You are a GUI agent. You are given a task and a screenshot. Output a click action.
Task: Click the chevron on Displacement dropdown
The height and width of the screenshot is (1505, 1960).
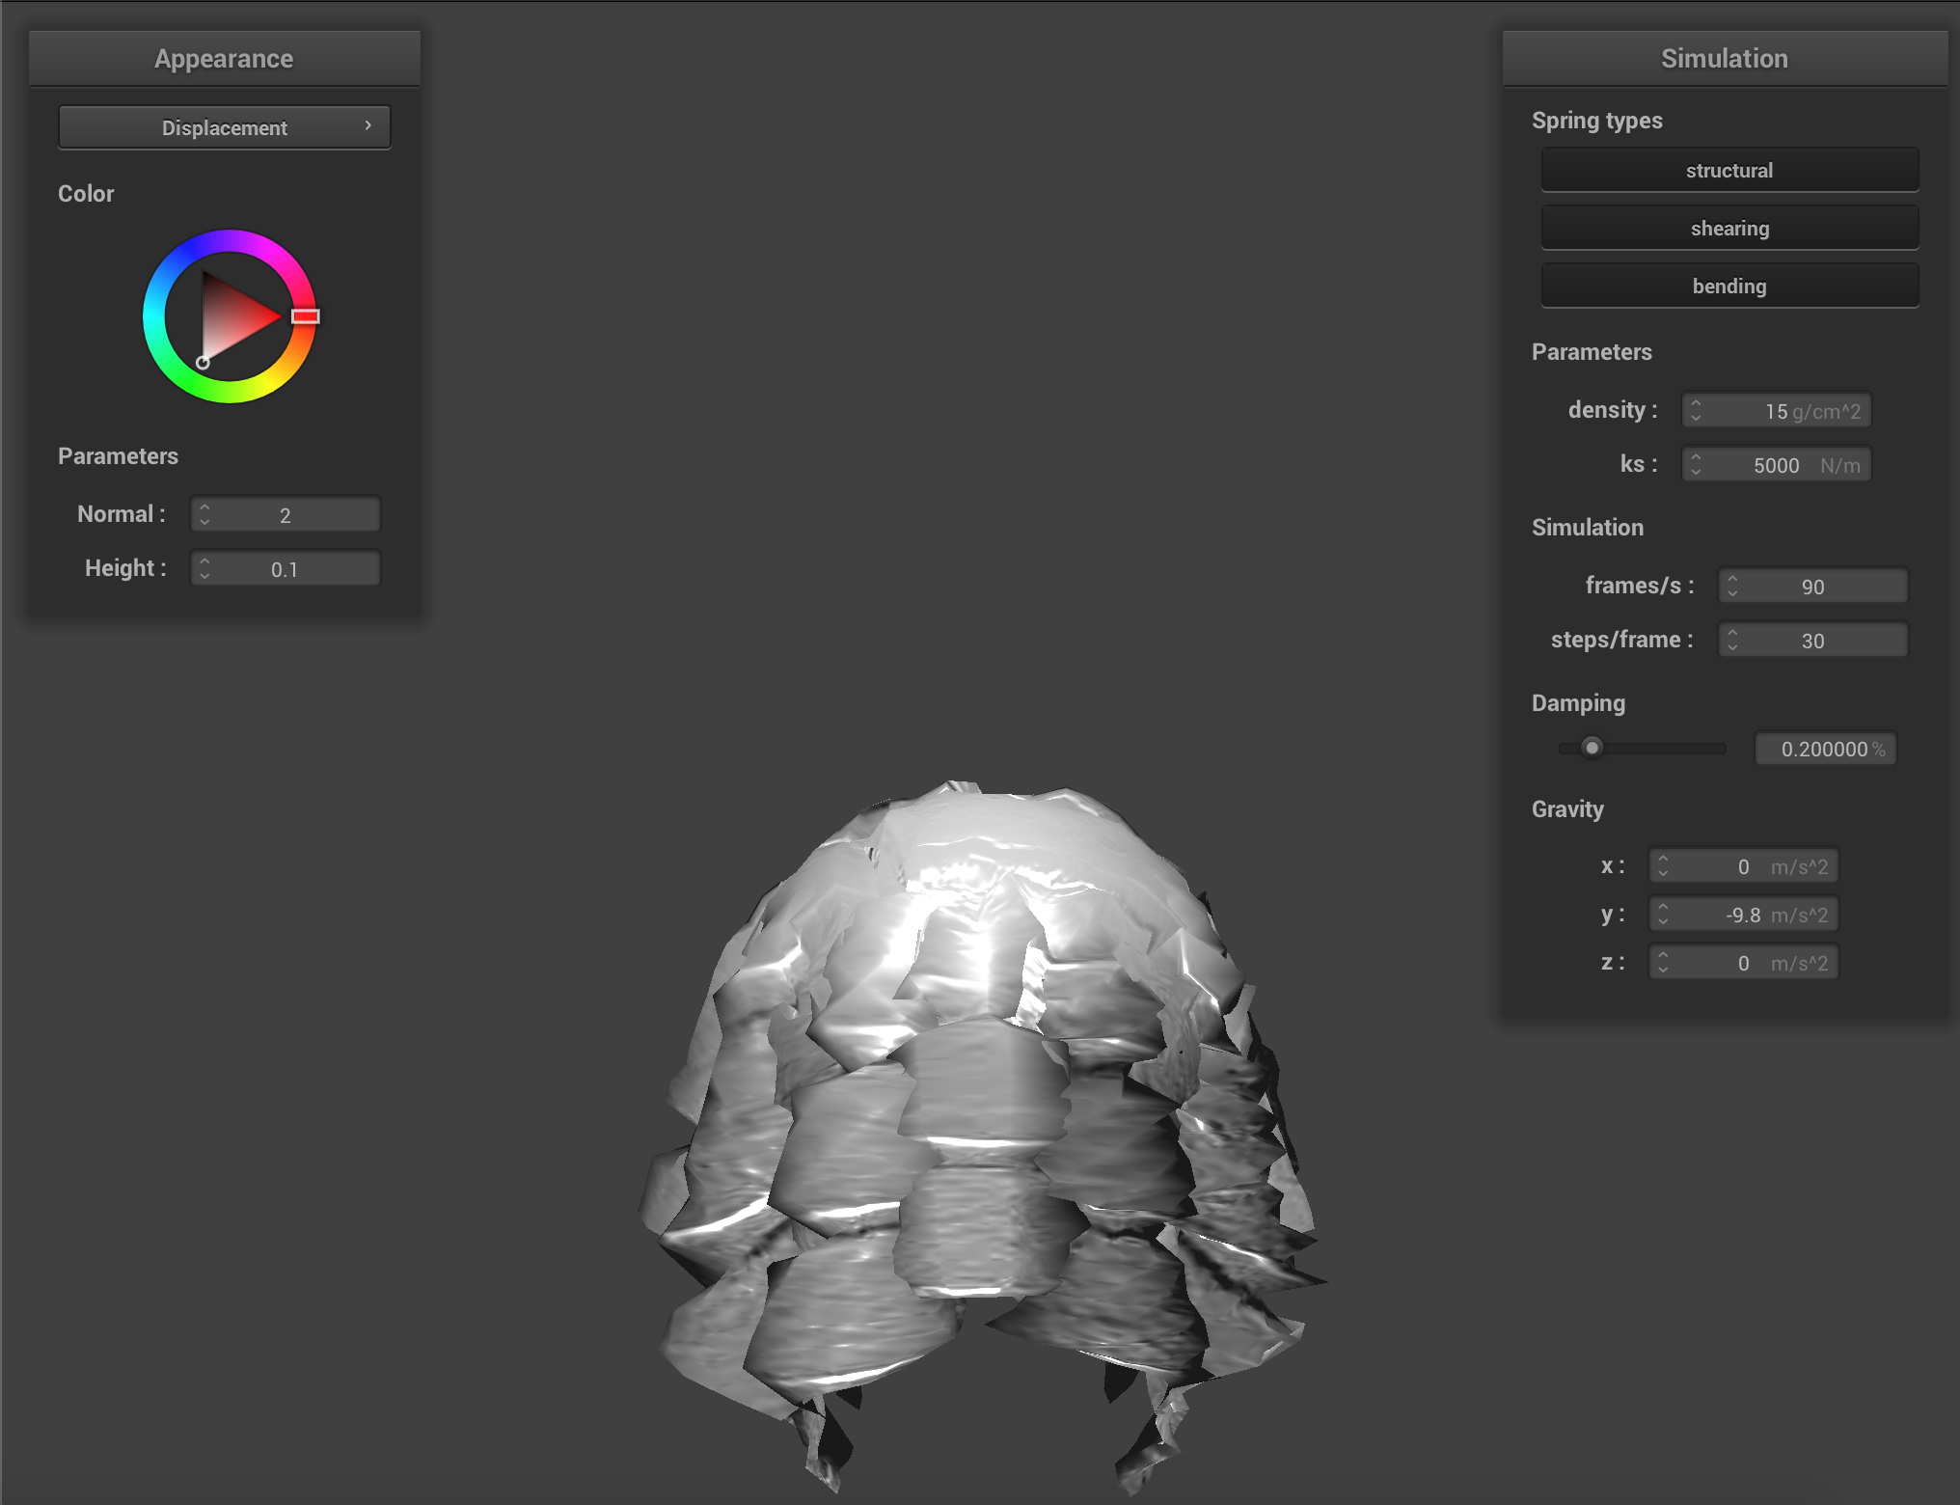pos(368,125)
